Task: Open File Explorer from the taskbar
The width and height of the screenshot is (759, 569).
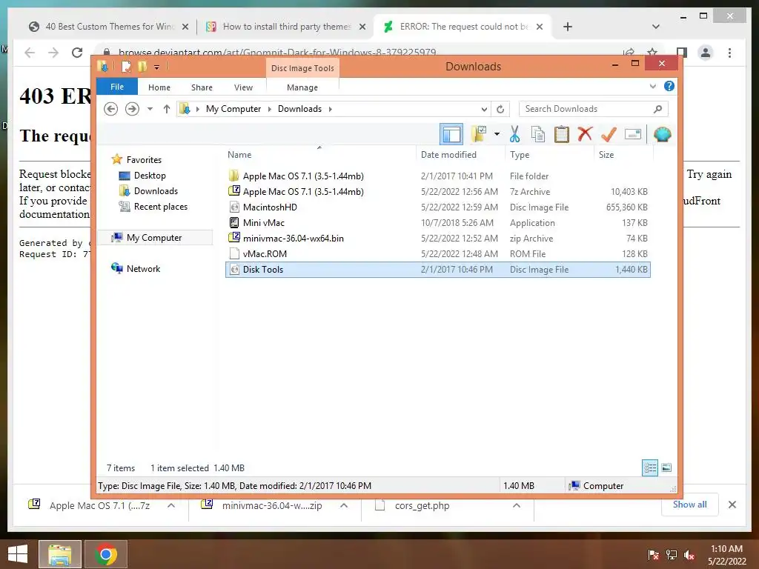Action: 60,554
